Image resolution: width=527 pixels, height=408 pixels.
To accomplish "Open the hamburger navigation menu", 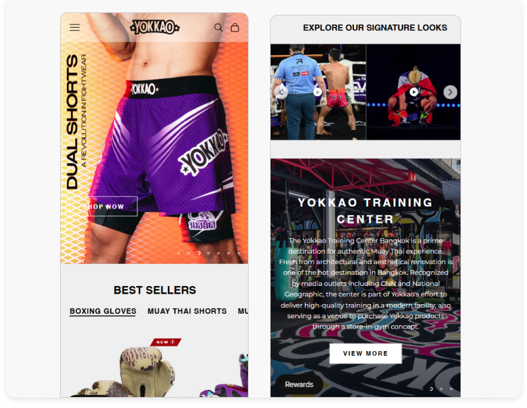I will (x=75, y=27).
